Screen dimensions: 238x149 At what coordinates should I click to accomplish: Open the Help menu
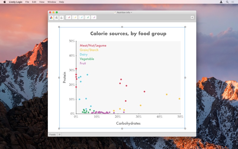click(62, 2)
